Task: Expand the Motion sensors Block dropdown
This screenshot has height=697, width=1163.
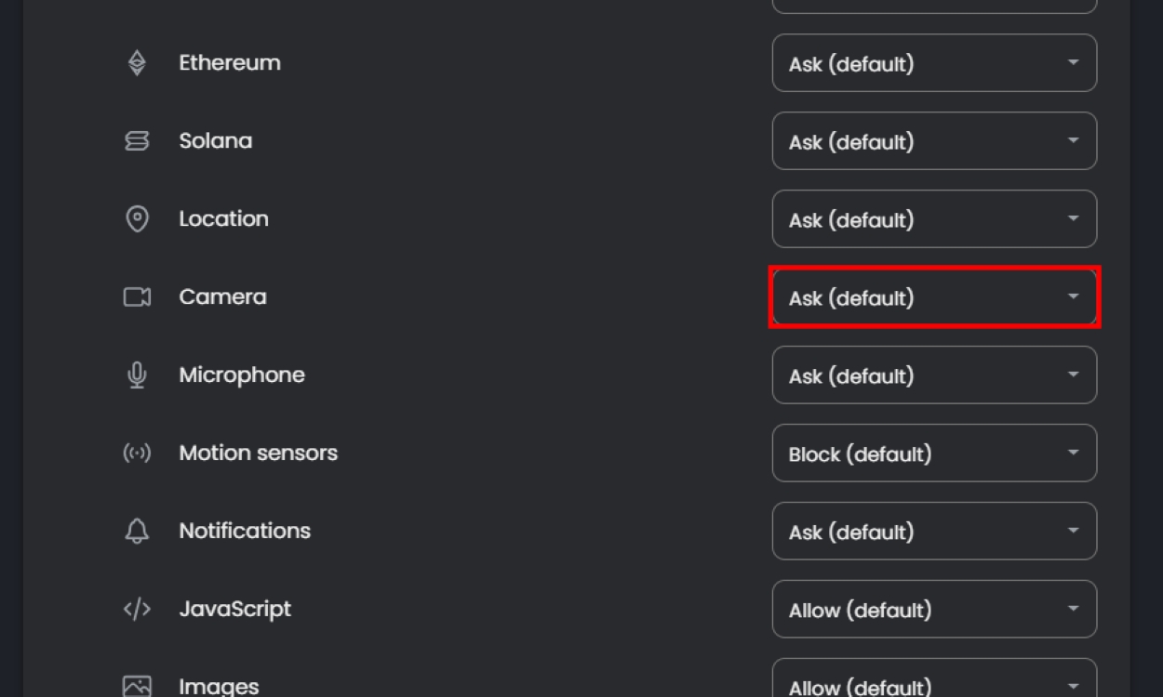Action: (x=934, y=454)
